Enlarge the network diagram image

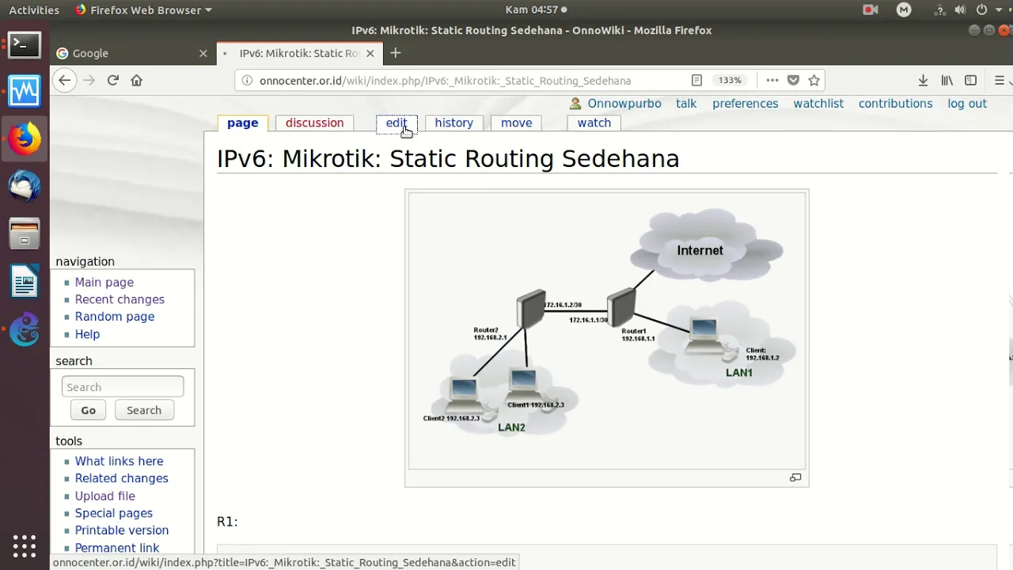[x=795, y=477]
